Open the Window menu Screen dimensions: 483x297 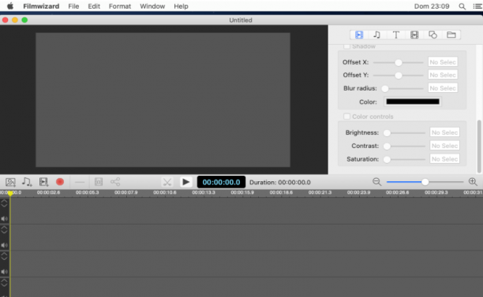click(x=152, y=6)
